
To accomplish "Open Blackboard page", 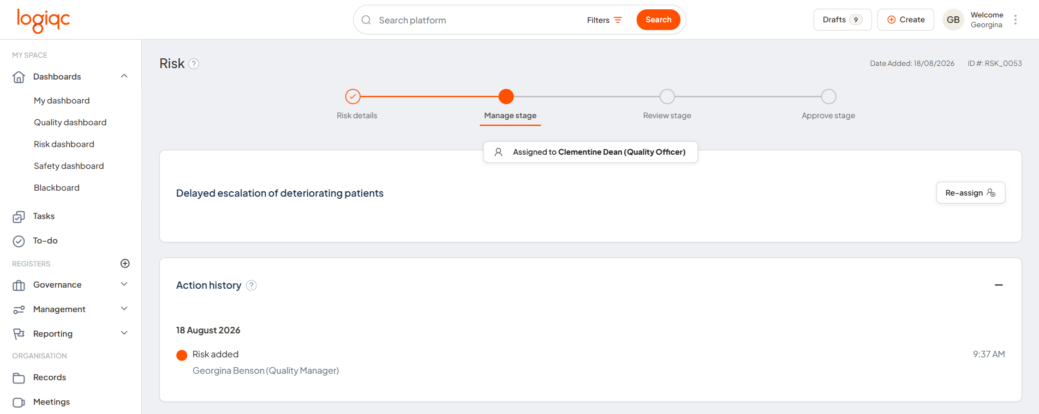I will [x=57, y=188].
